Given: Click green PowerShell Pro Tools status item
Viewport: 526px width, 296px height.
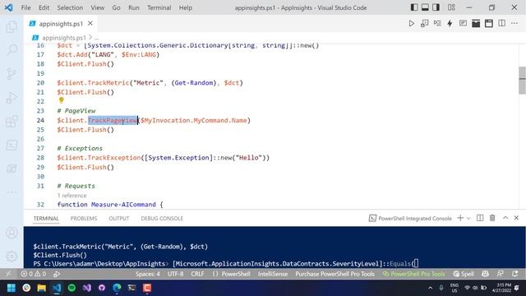Looking at the screenshot, I should [413, 274].
